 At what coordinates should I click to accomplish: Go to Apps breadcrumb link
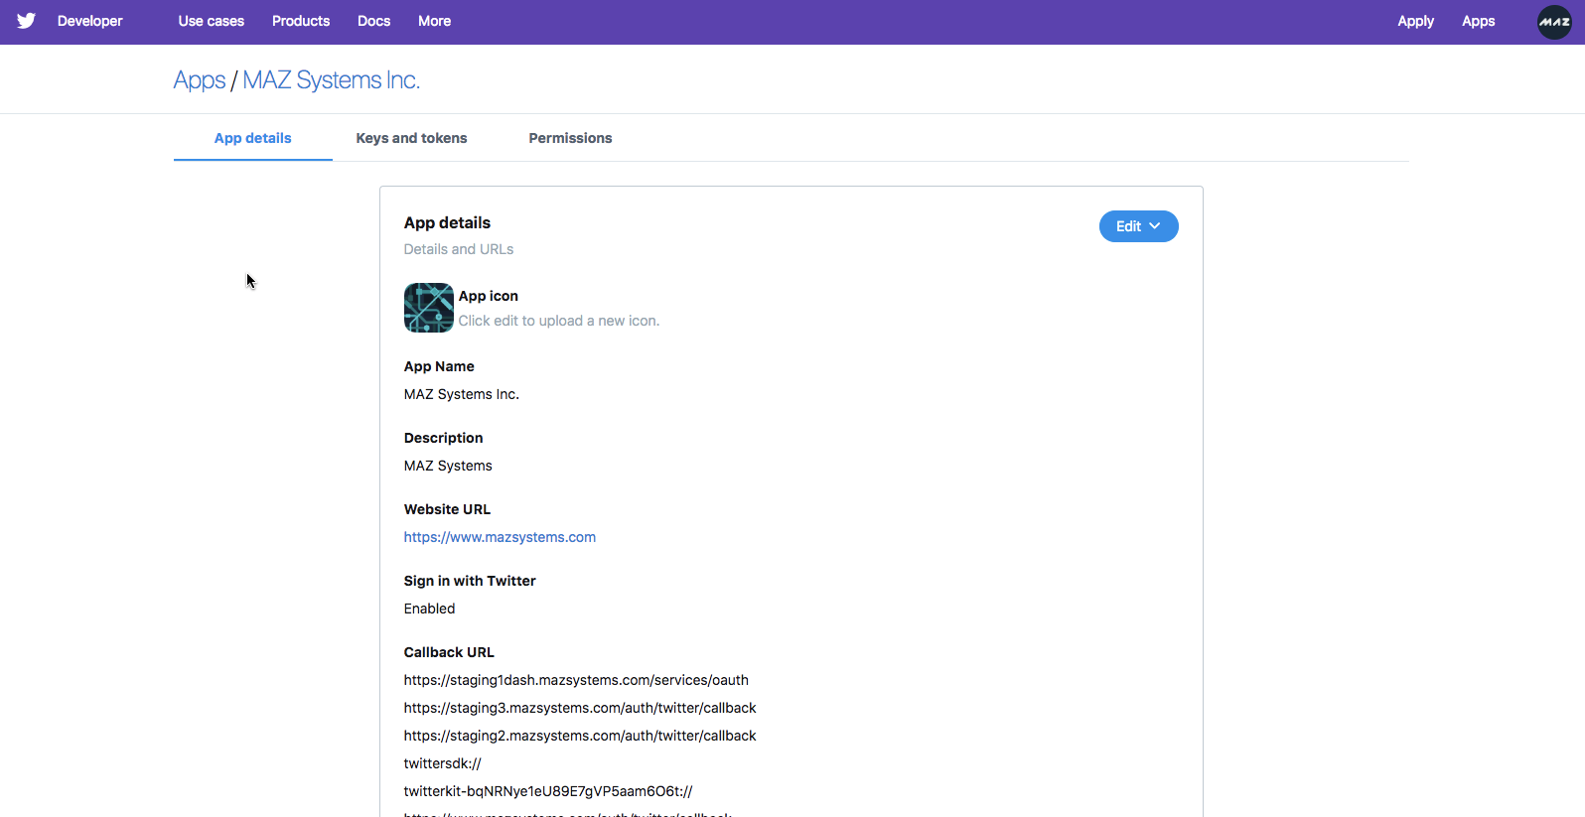point(200,80)
